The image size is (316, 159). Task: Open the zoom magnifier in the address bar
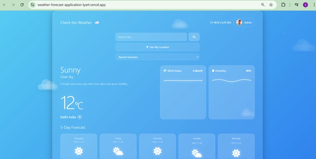pyautogui.click(x=263, y=5)
